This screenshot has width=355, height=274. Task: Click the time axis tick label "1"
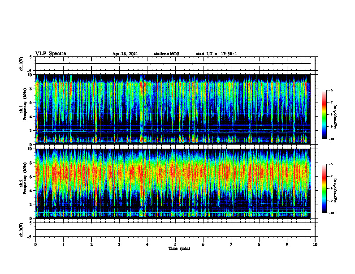pyautogui.click(x=63, y=244)
